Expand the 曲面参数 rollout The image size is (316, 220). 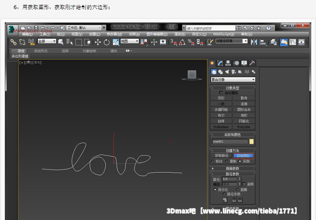click(x=232, y=168)
